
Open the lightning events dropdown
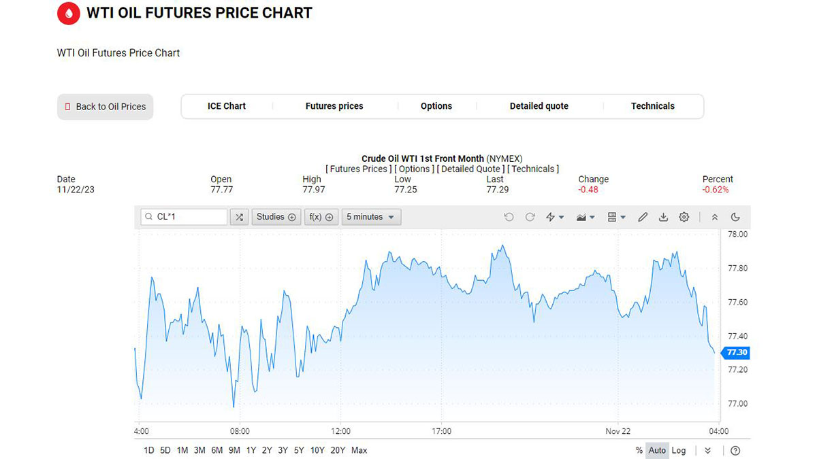click(555, 217)
